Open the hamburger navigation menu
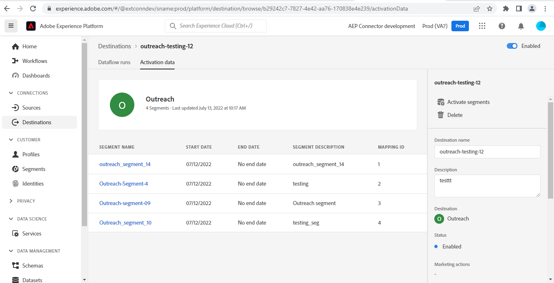Image resolution: width=554 pixels, height=283 pixels. pos(11,26)
